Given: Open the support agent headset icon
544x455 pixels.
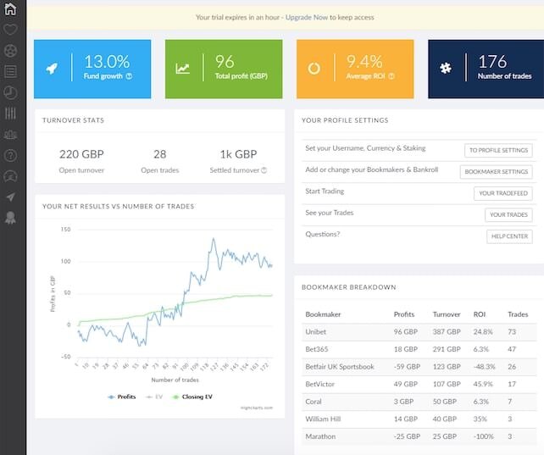Looking at the screenshot, I should (10, 176).
